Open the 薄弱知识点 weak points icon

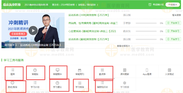pos(102,83)
